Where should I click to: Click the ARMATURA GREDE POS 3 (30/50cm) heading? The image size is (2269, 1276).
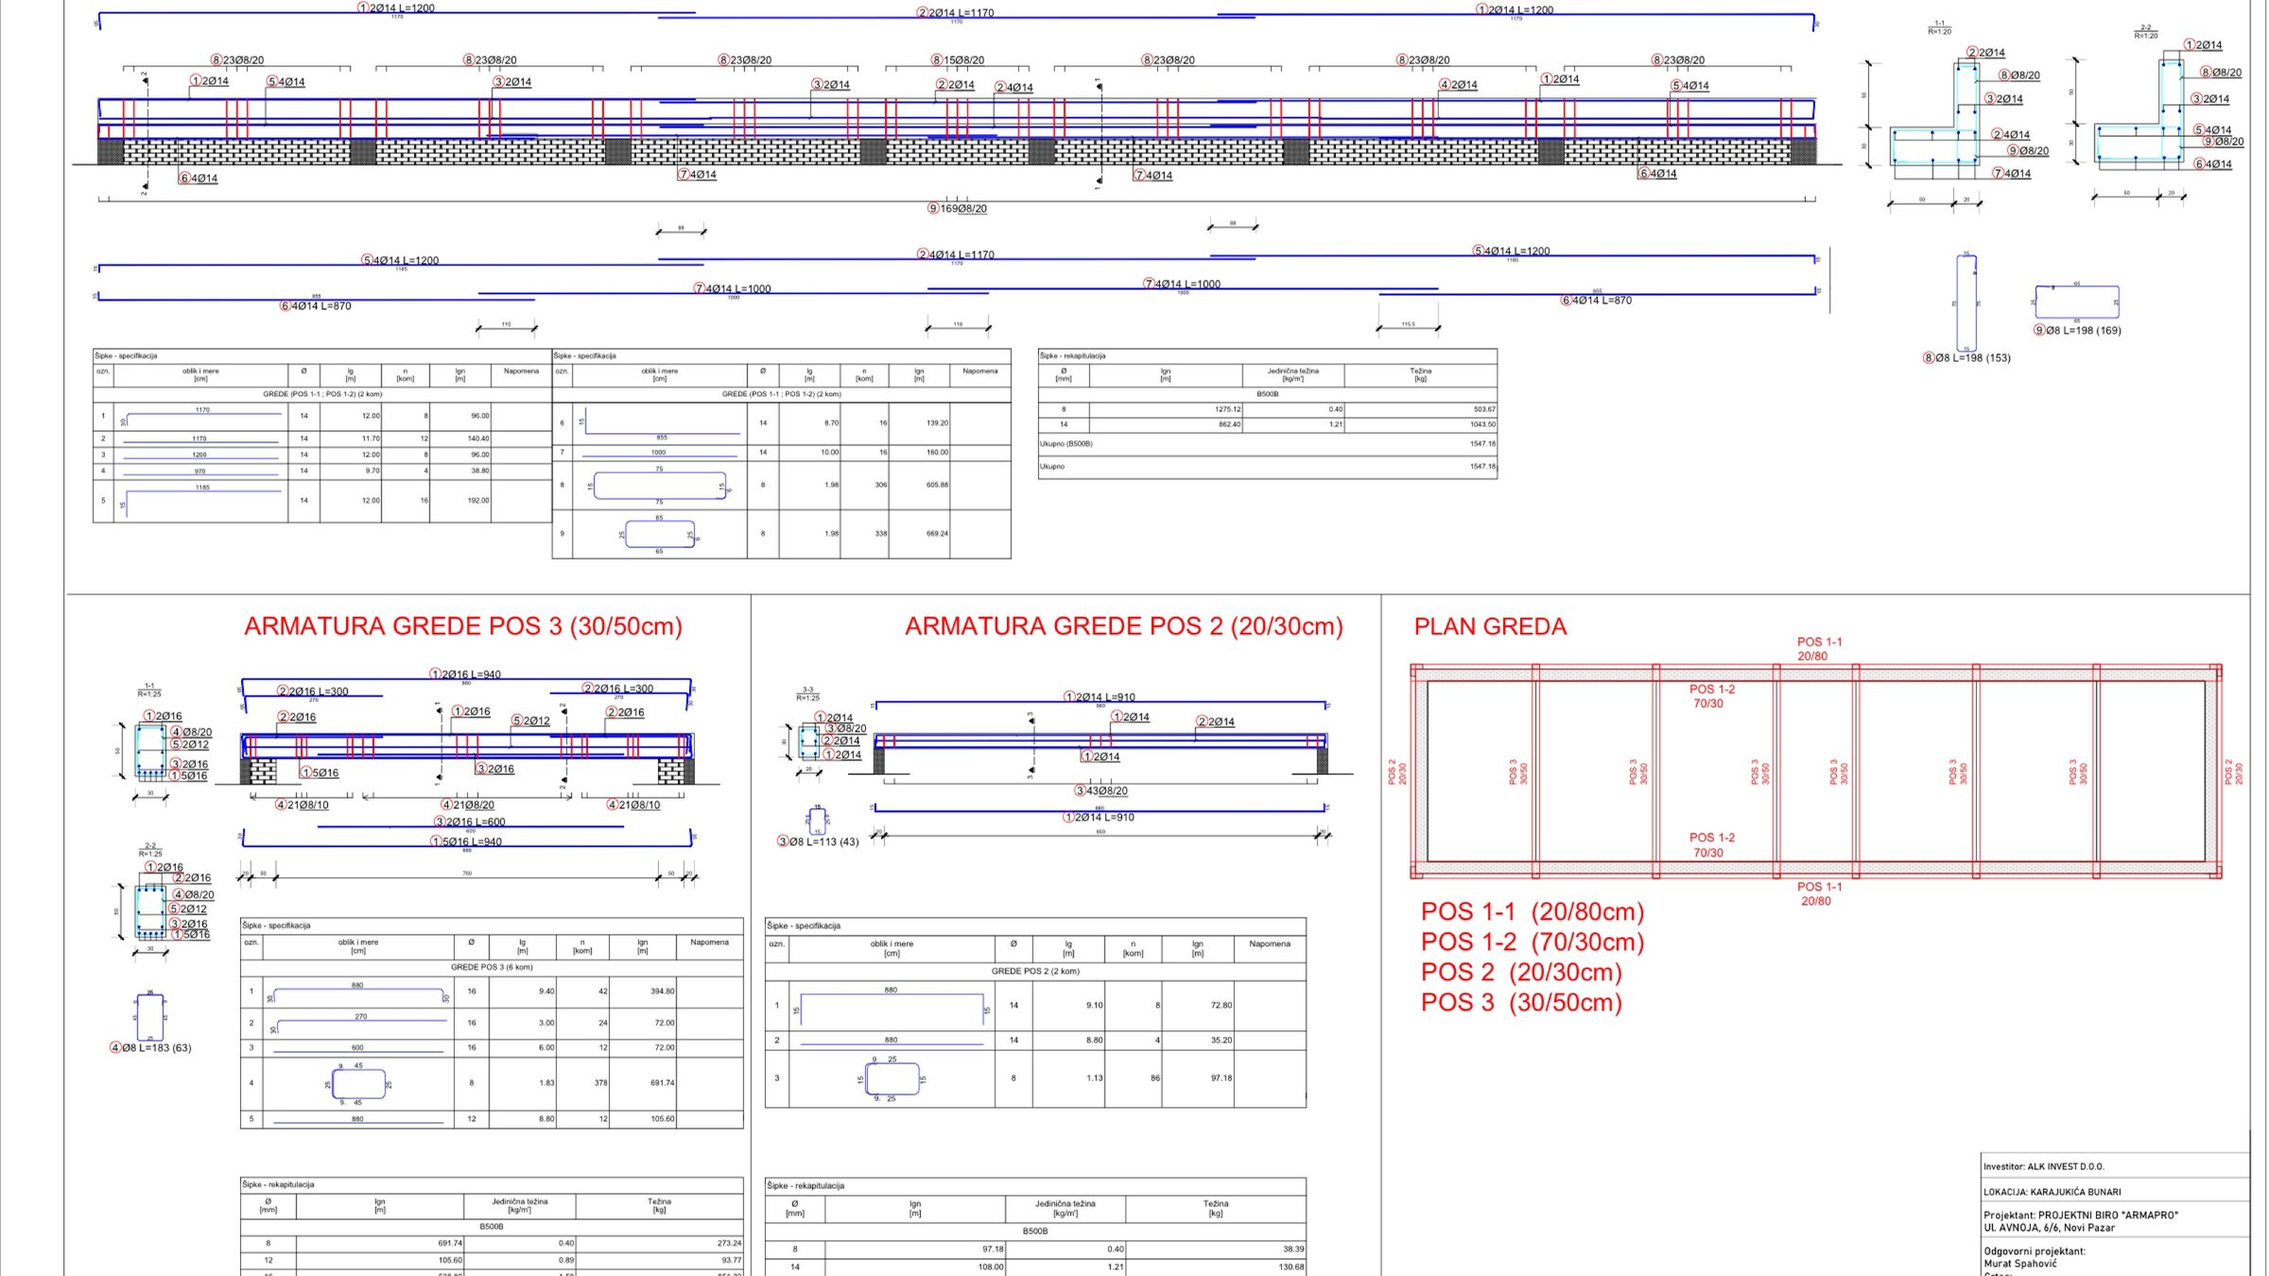[x=463, y=627]
